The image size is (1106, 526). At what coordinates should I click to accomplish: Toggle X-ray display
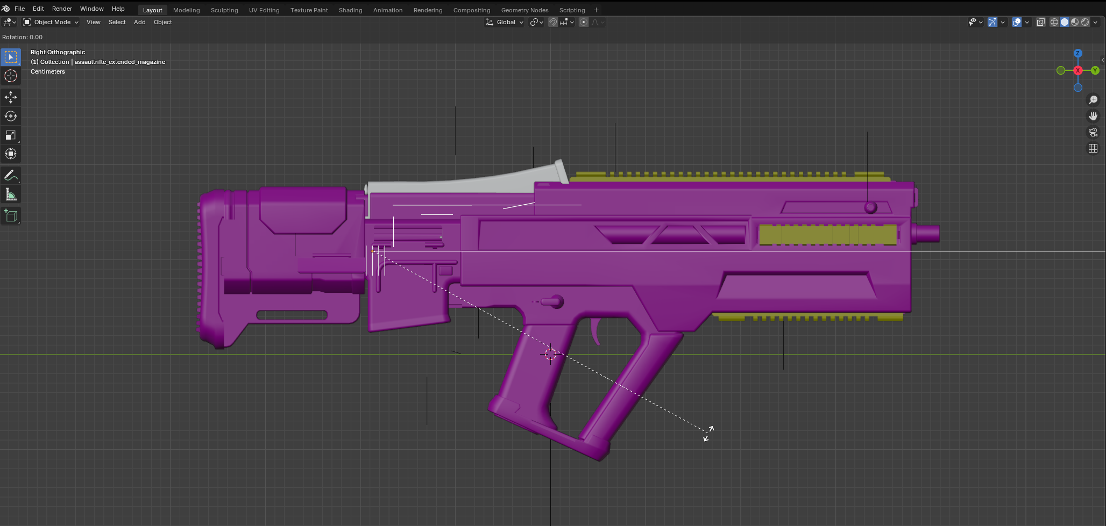point(1041,22)
